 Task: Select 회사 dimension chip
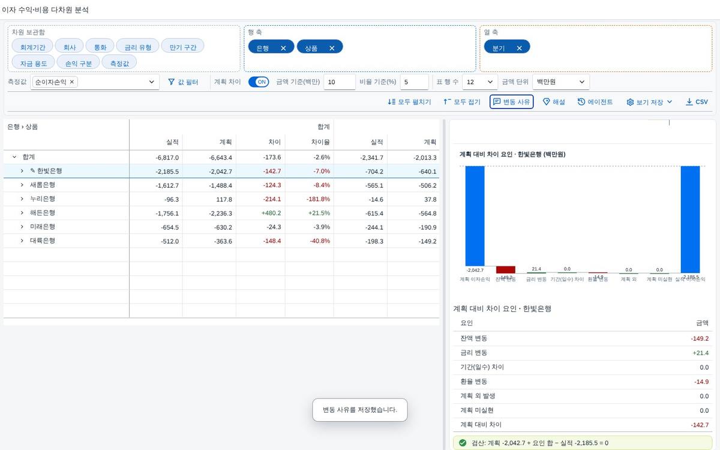coord(69,46)
